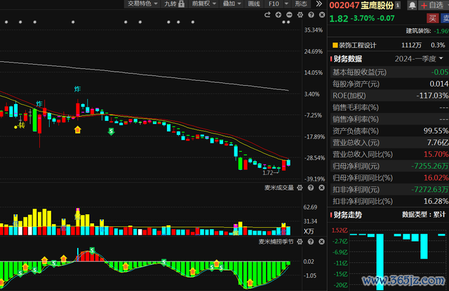
Task: Click the last cyan candlestick on chart
Action: [x=288, y=162]
